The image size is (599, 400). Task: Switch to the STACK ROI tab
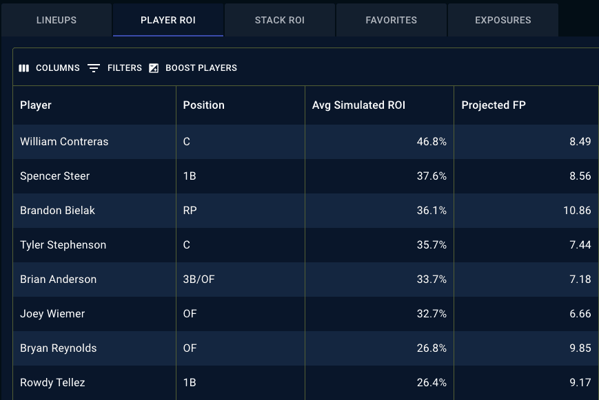[280, 20]
